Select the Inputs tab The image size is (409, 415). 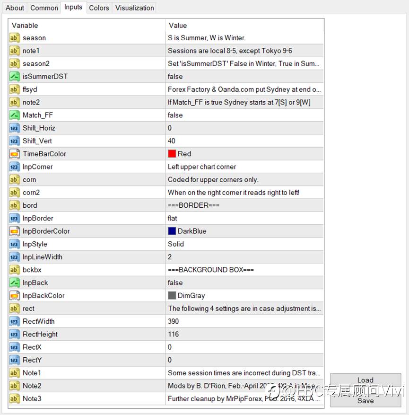point(73,7)
